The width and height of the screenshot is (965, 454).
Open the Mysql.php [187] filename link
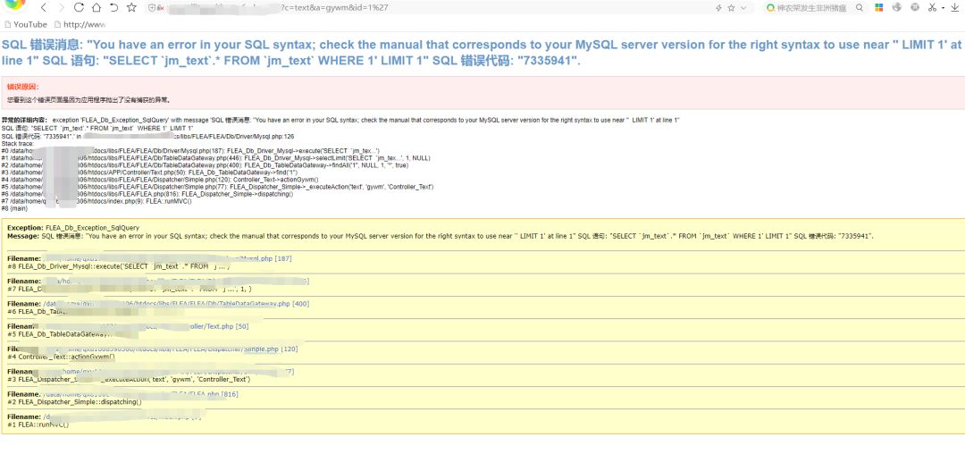(168, 259)
